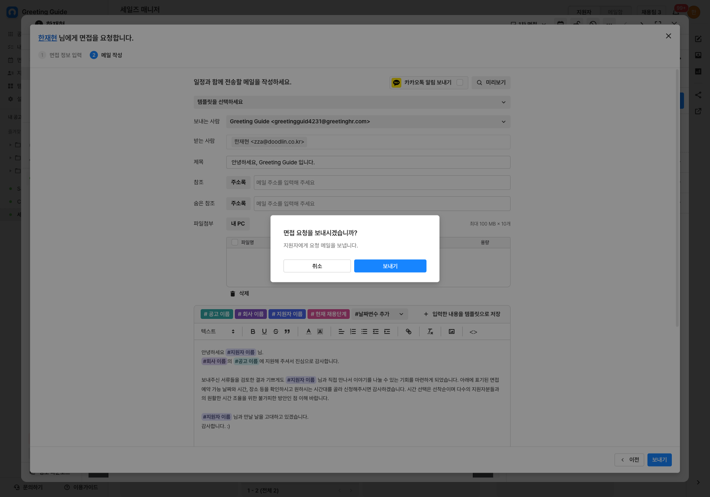Decrease indent with the outdent icon
This screenshot has height=497, width=710.
pos(376,331)
